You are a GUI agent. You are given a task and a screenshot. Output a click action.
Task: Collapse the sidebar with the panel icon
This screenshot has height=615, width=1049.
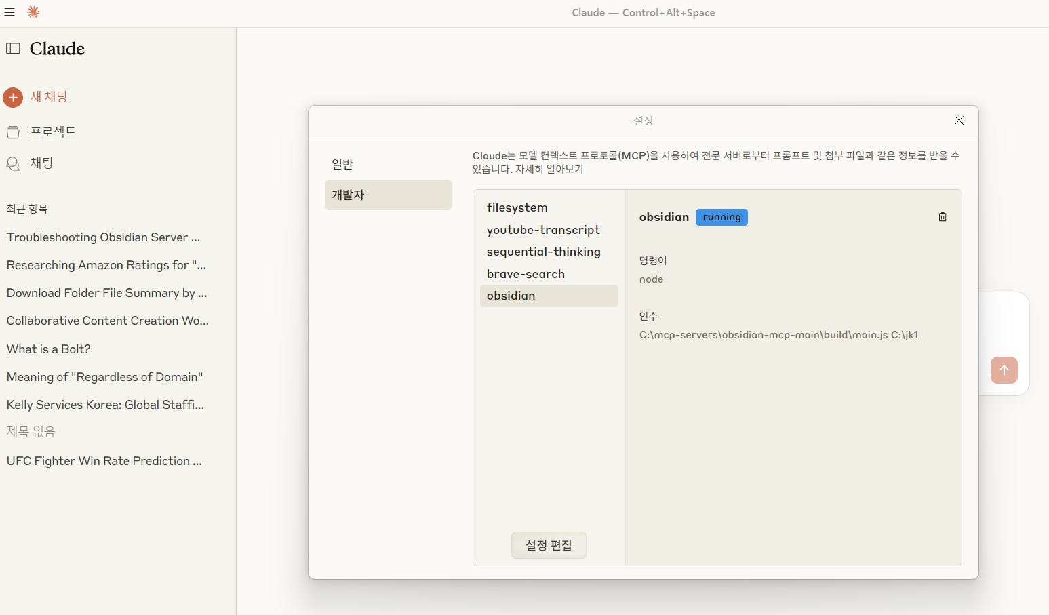point(13,48)
